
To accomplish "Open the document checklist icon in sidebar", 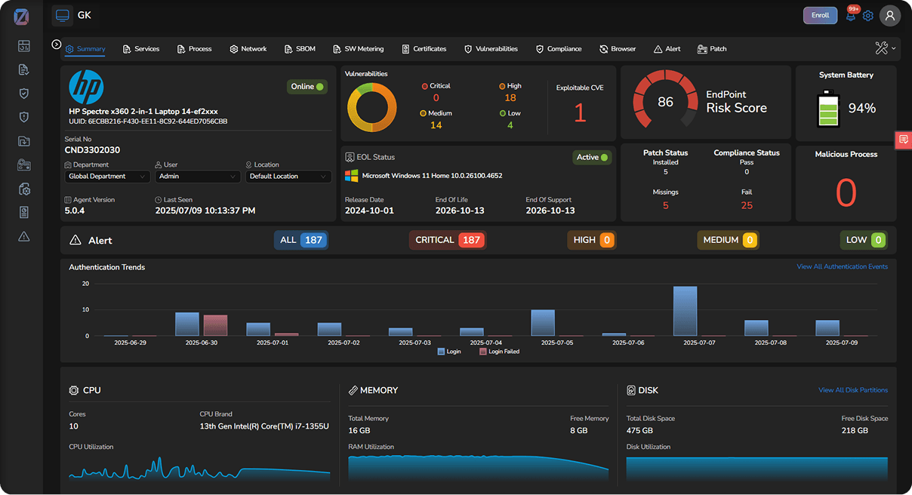I will coord(24,70).
